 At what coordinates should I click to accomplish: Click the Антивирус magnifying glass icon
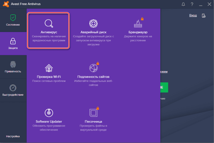coord(49,23)
